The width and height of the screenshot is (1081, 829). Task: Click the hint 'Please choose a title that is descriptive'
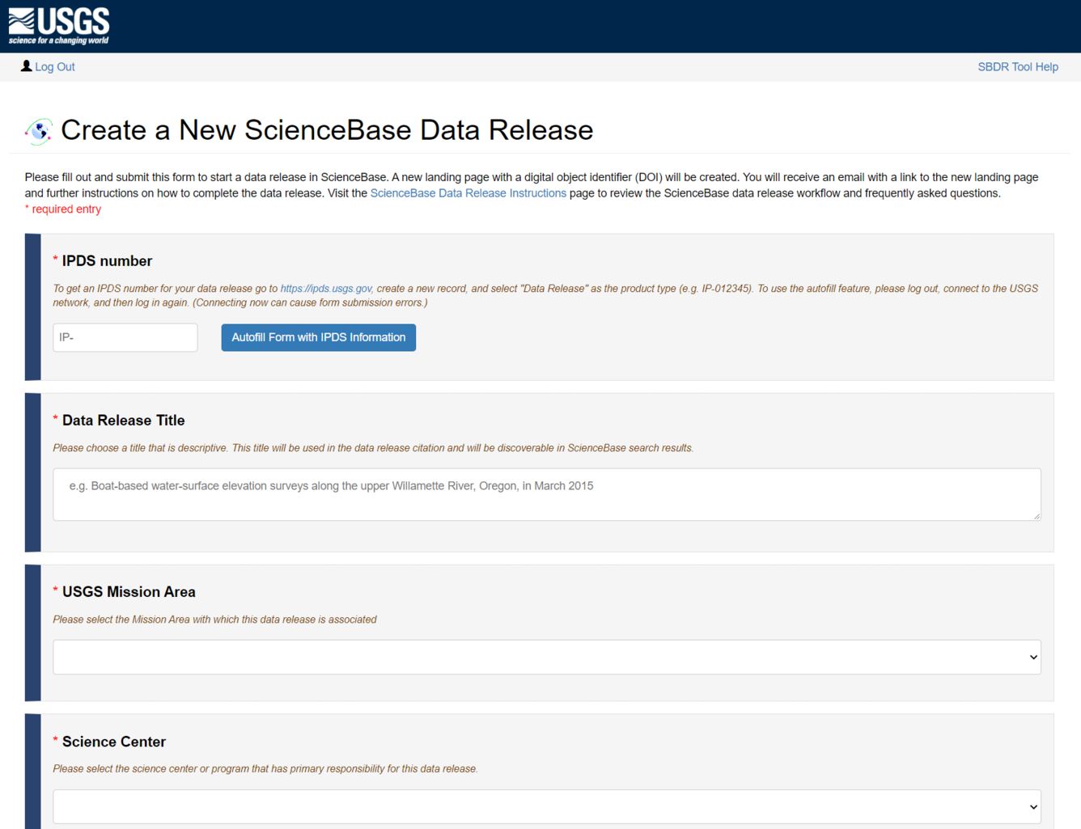(373, 448)
